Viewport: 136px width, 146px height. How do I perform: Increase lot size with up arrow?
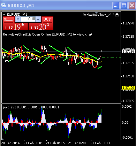(x=38, y=19)
